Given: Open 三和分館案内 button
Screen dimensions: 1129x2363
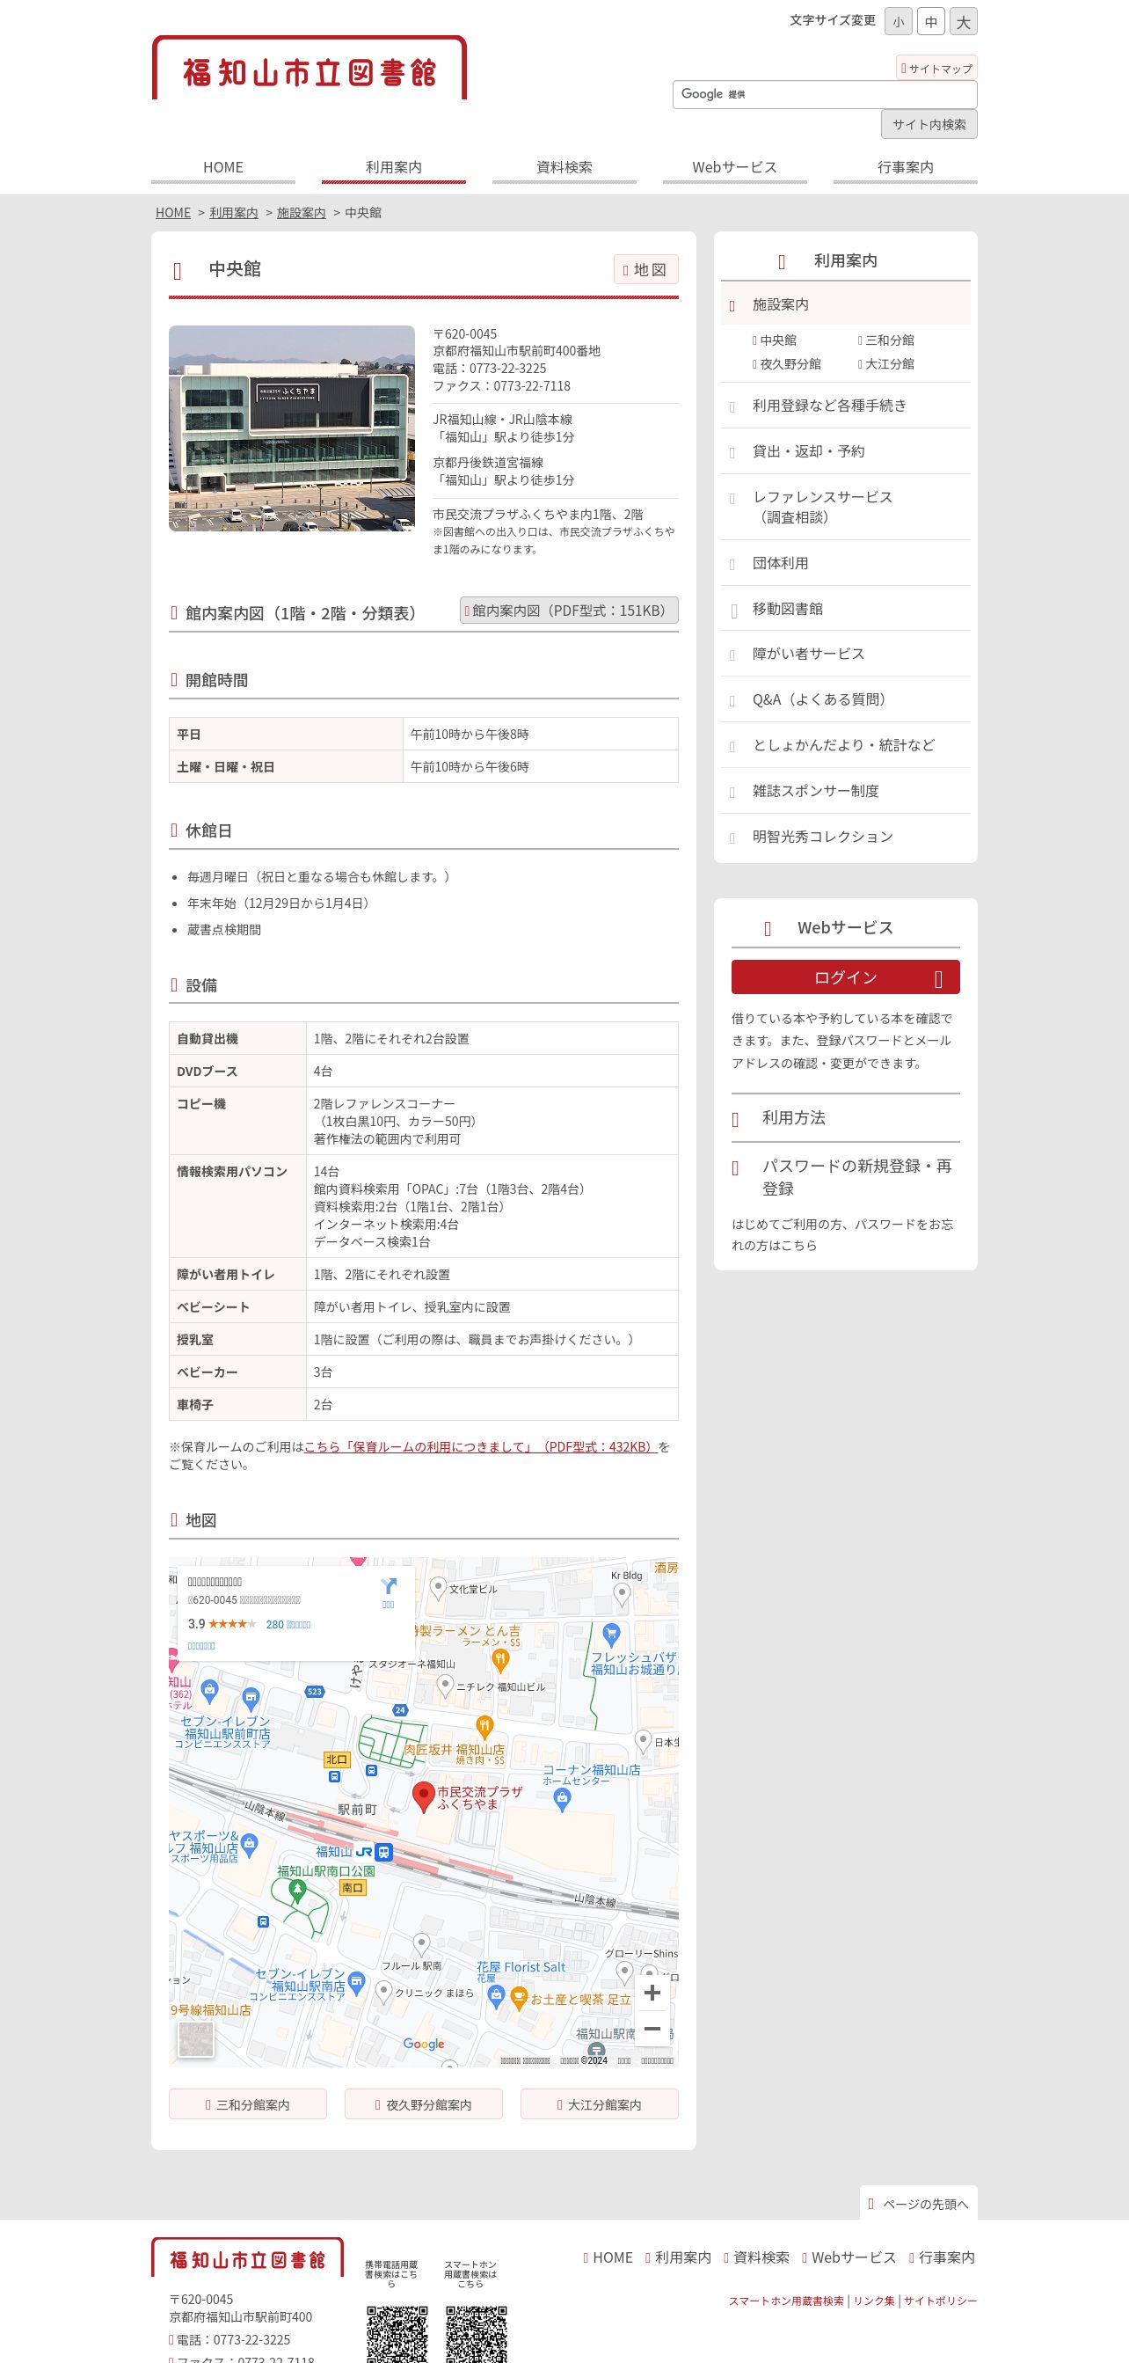Looking at the screenshot, I should [248, 2104].
